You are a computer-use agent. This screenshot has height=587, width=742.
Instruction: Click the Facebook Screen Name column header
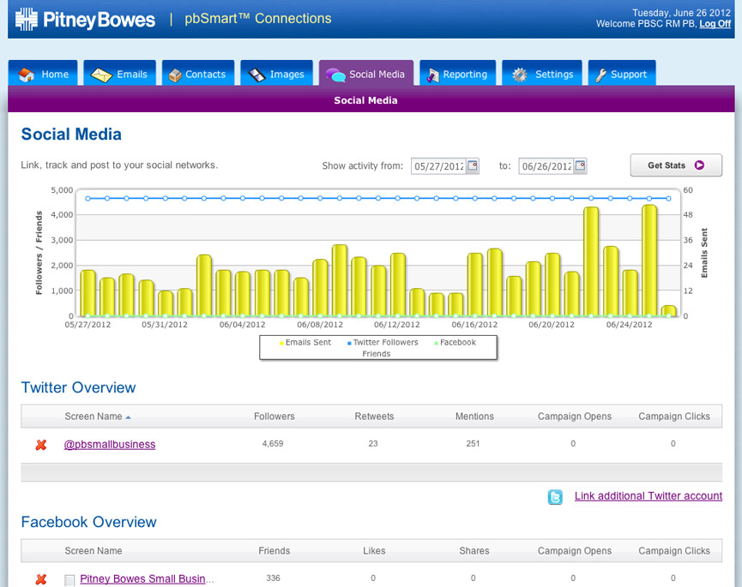click(94, 551)
